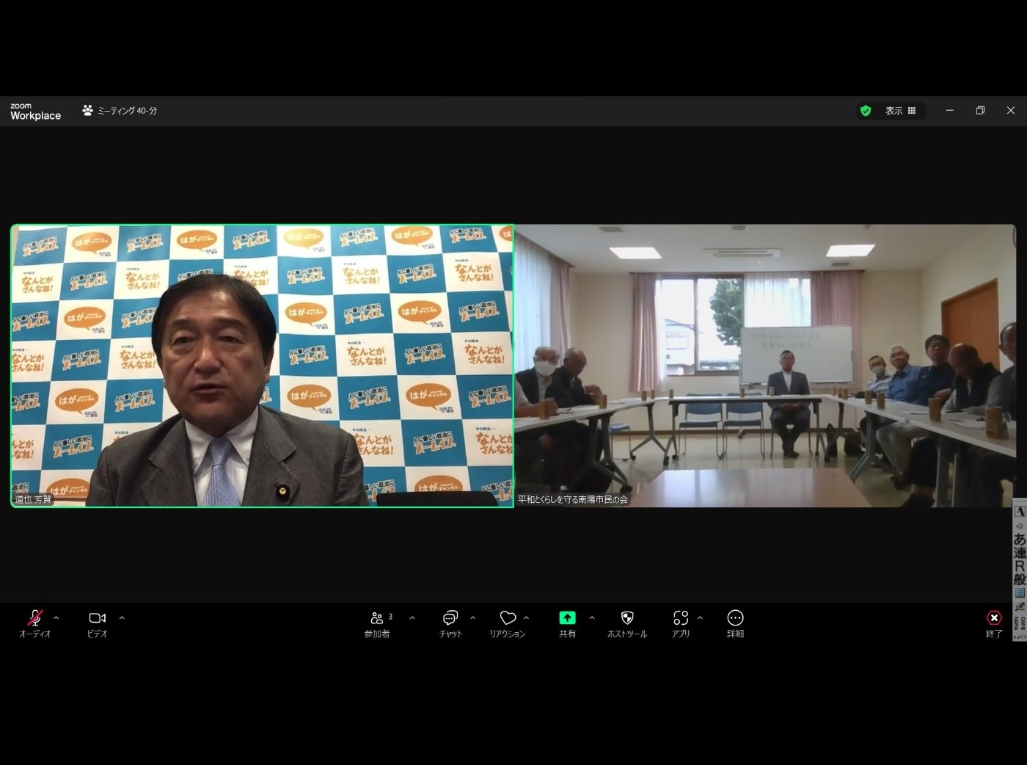This screenshot has height=765, width=1027.
Task: Expand chat options chevron
Action: tap(472, 617)
